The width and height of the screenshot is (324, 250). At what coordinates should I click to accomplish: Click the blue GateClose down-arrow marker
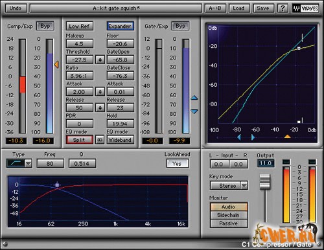tap(194, 111)
